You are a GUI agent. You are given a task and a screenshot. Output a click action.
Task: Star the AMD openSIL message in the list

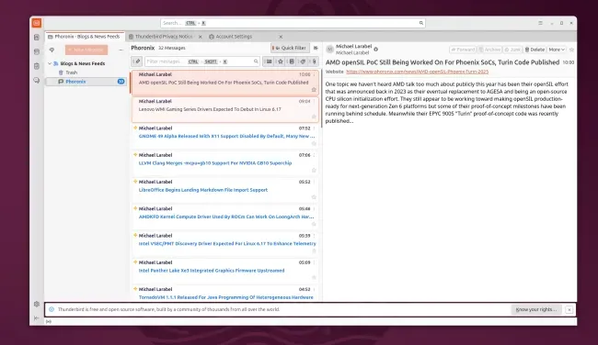pyautogui.click(x=314, y=90)
